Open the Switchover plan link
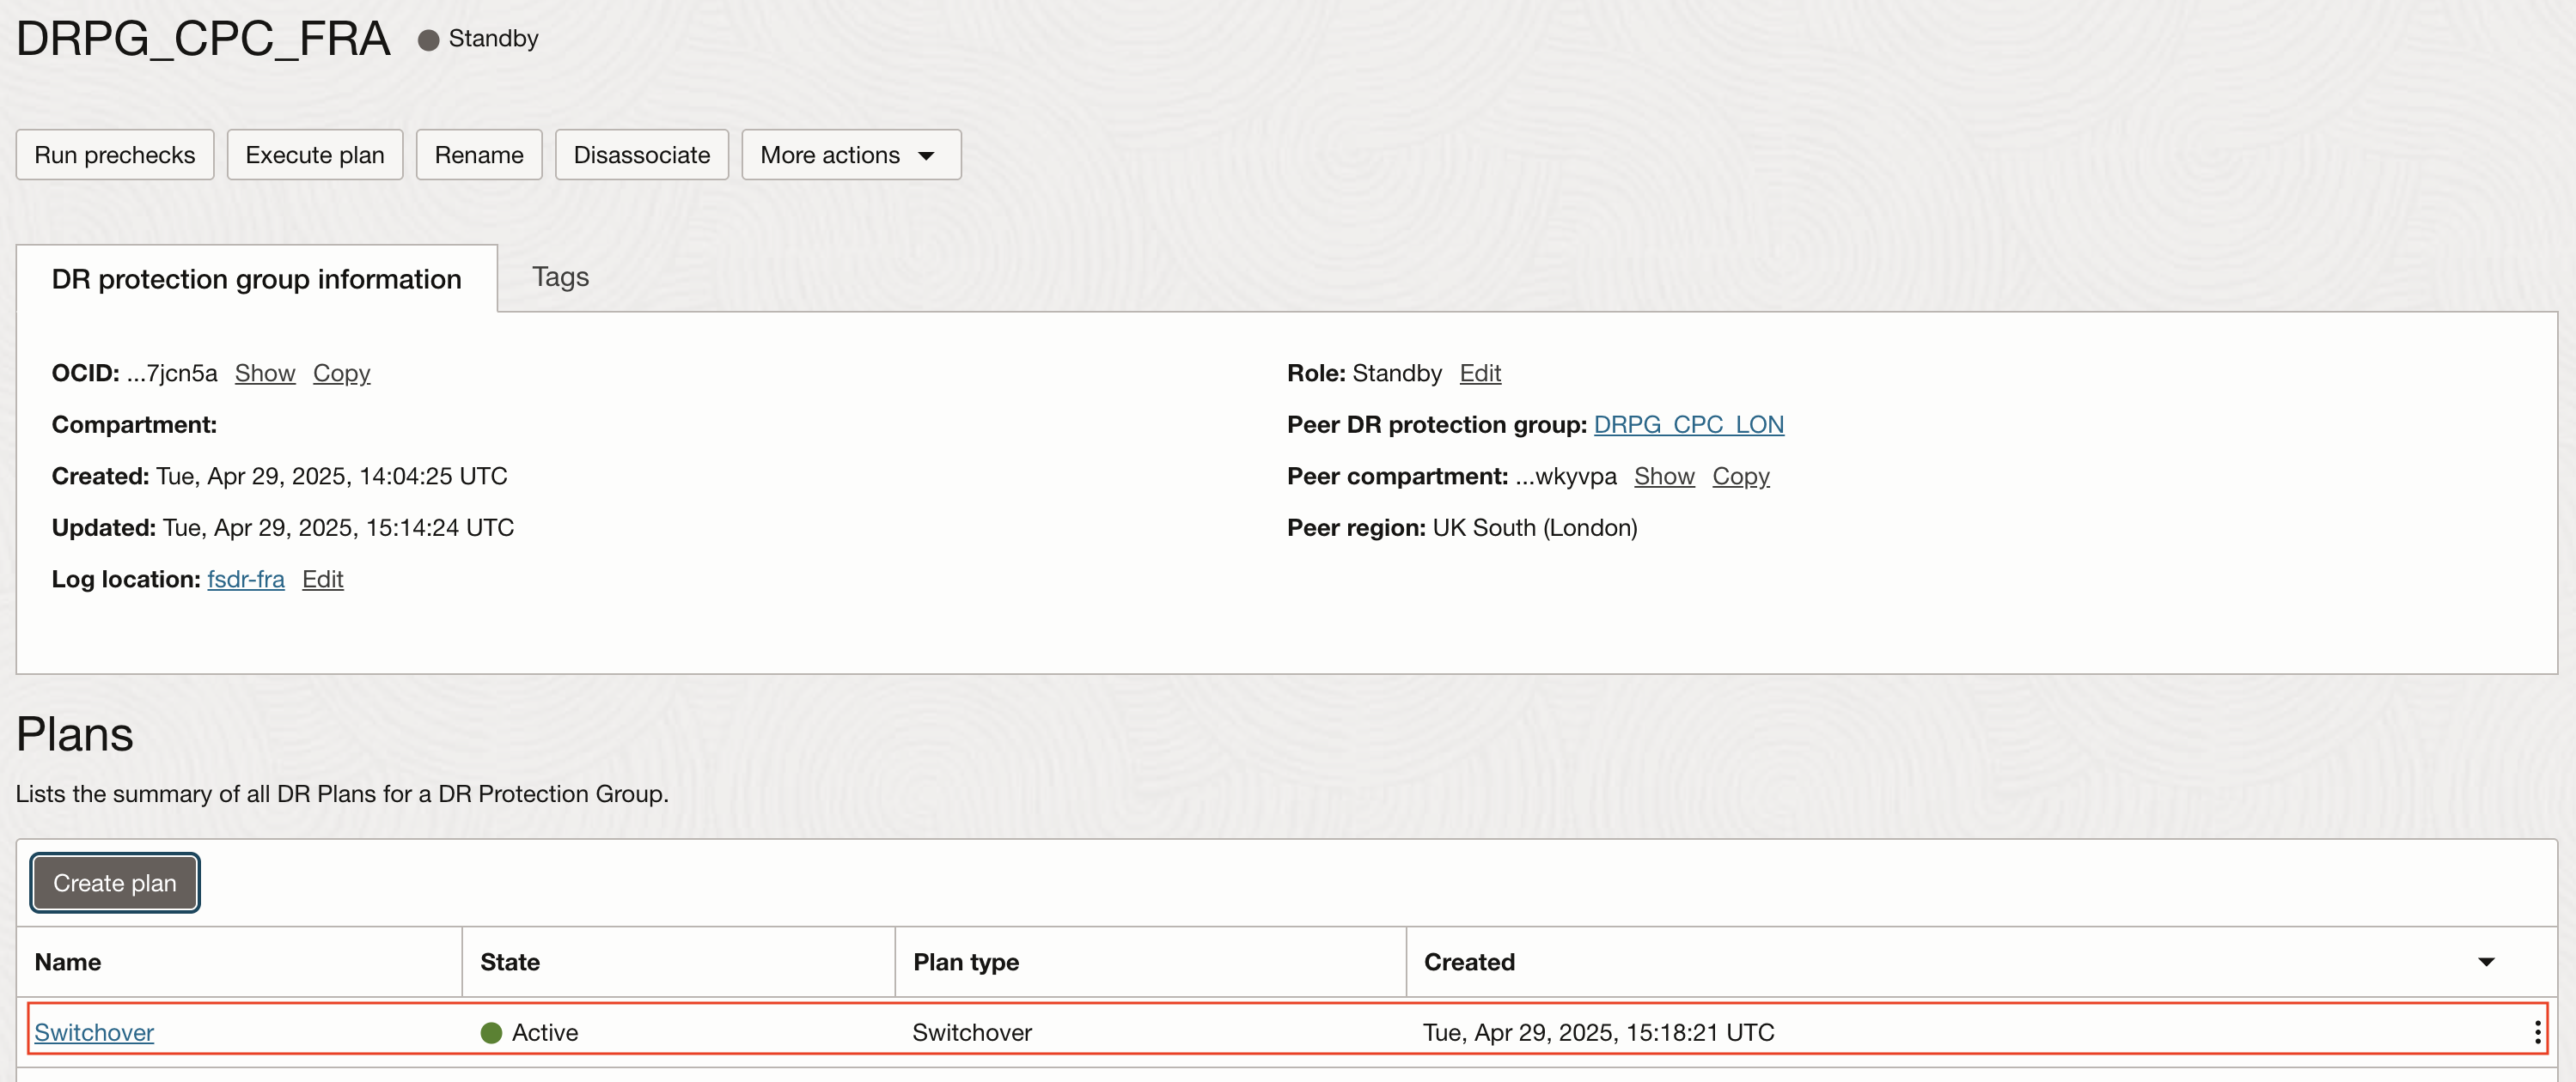2576x1082 pixels. coord(94,1032)
